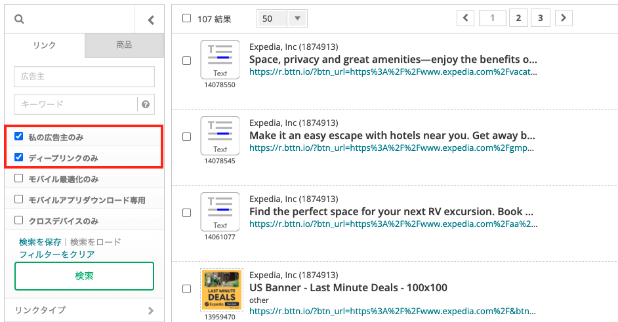Enable モバイルアプリダウンロード専用 checkbox
618x322 pixels.
[x=18, y=199]
